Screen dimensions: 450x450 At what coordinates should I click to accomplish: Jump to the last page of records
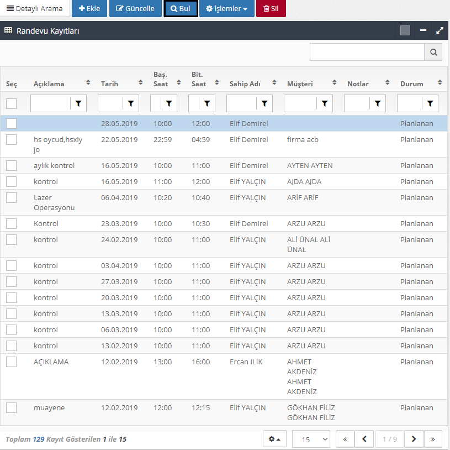click(x=433, y=439)
